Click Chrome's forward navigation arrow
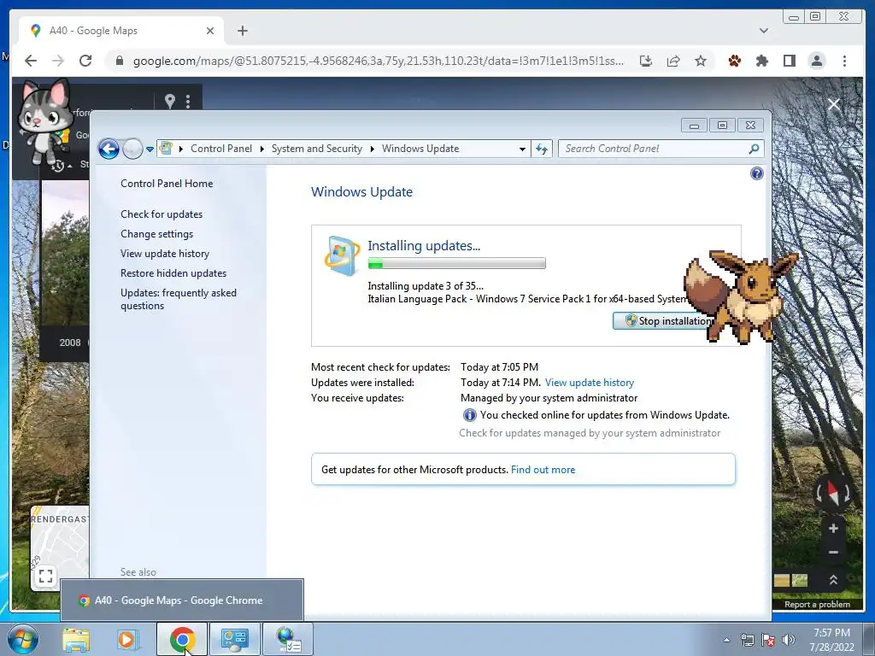This screenshot has height=656, width=875. (58, 61)
